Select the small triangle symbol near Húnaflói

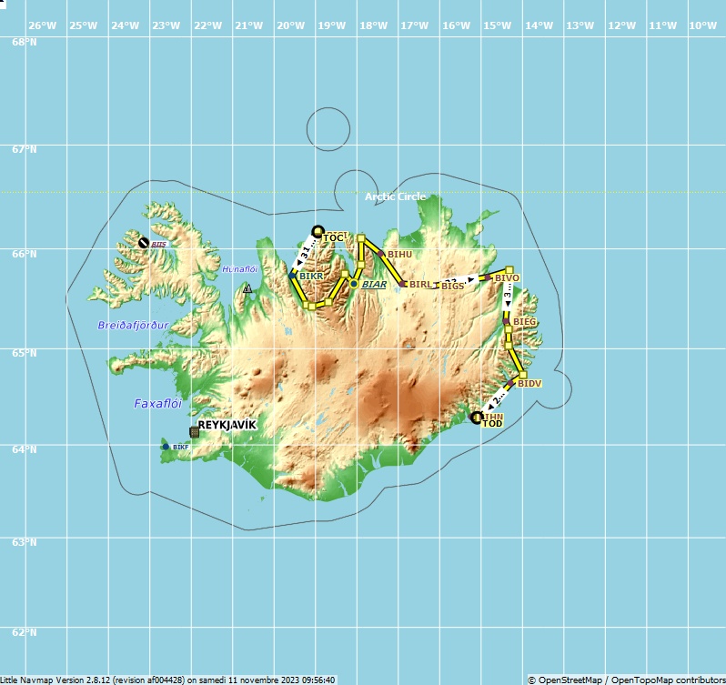click(x=247, y=288)
